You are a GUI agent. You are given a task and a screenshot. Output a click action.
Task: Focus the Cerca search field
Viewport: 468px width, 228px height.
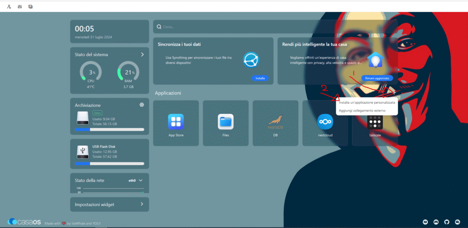(275, 27)
